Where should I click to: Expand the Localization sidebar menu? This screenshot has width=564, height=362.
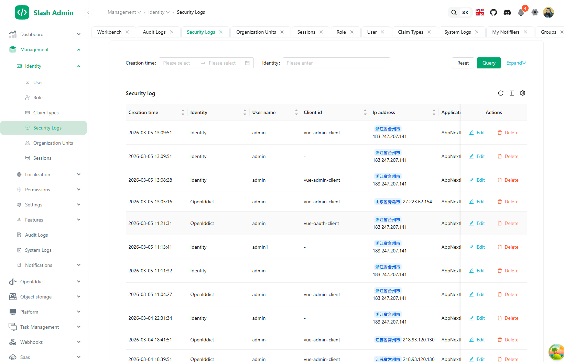[x=48, y=174]
